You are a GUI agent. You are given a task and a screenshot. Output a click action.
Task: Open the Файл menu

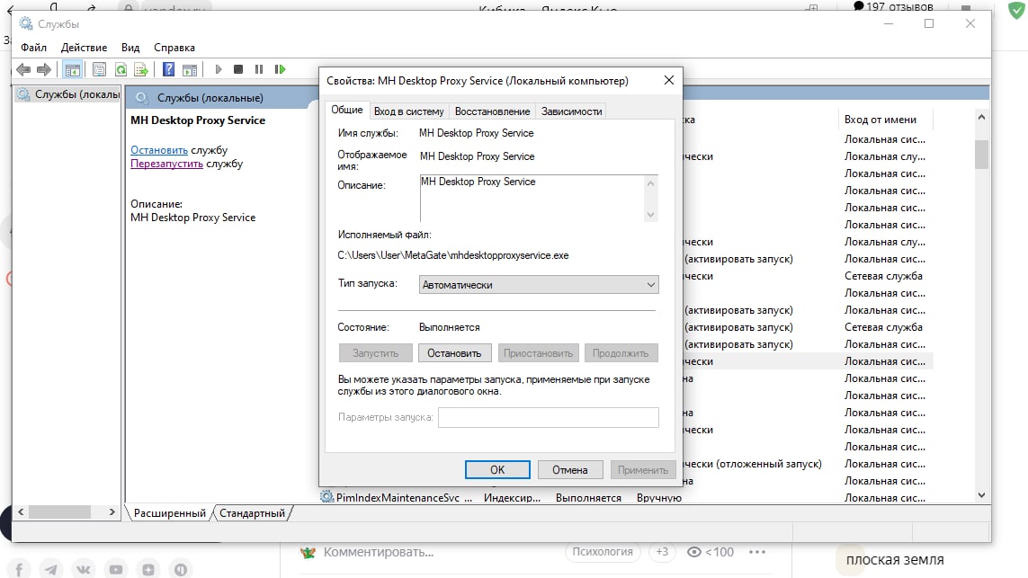pos(33,47)
